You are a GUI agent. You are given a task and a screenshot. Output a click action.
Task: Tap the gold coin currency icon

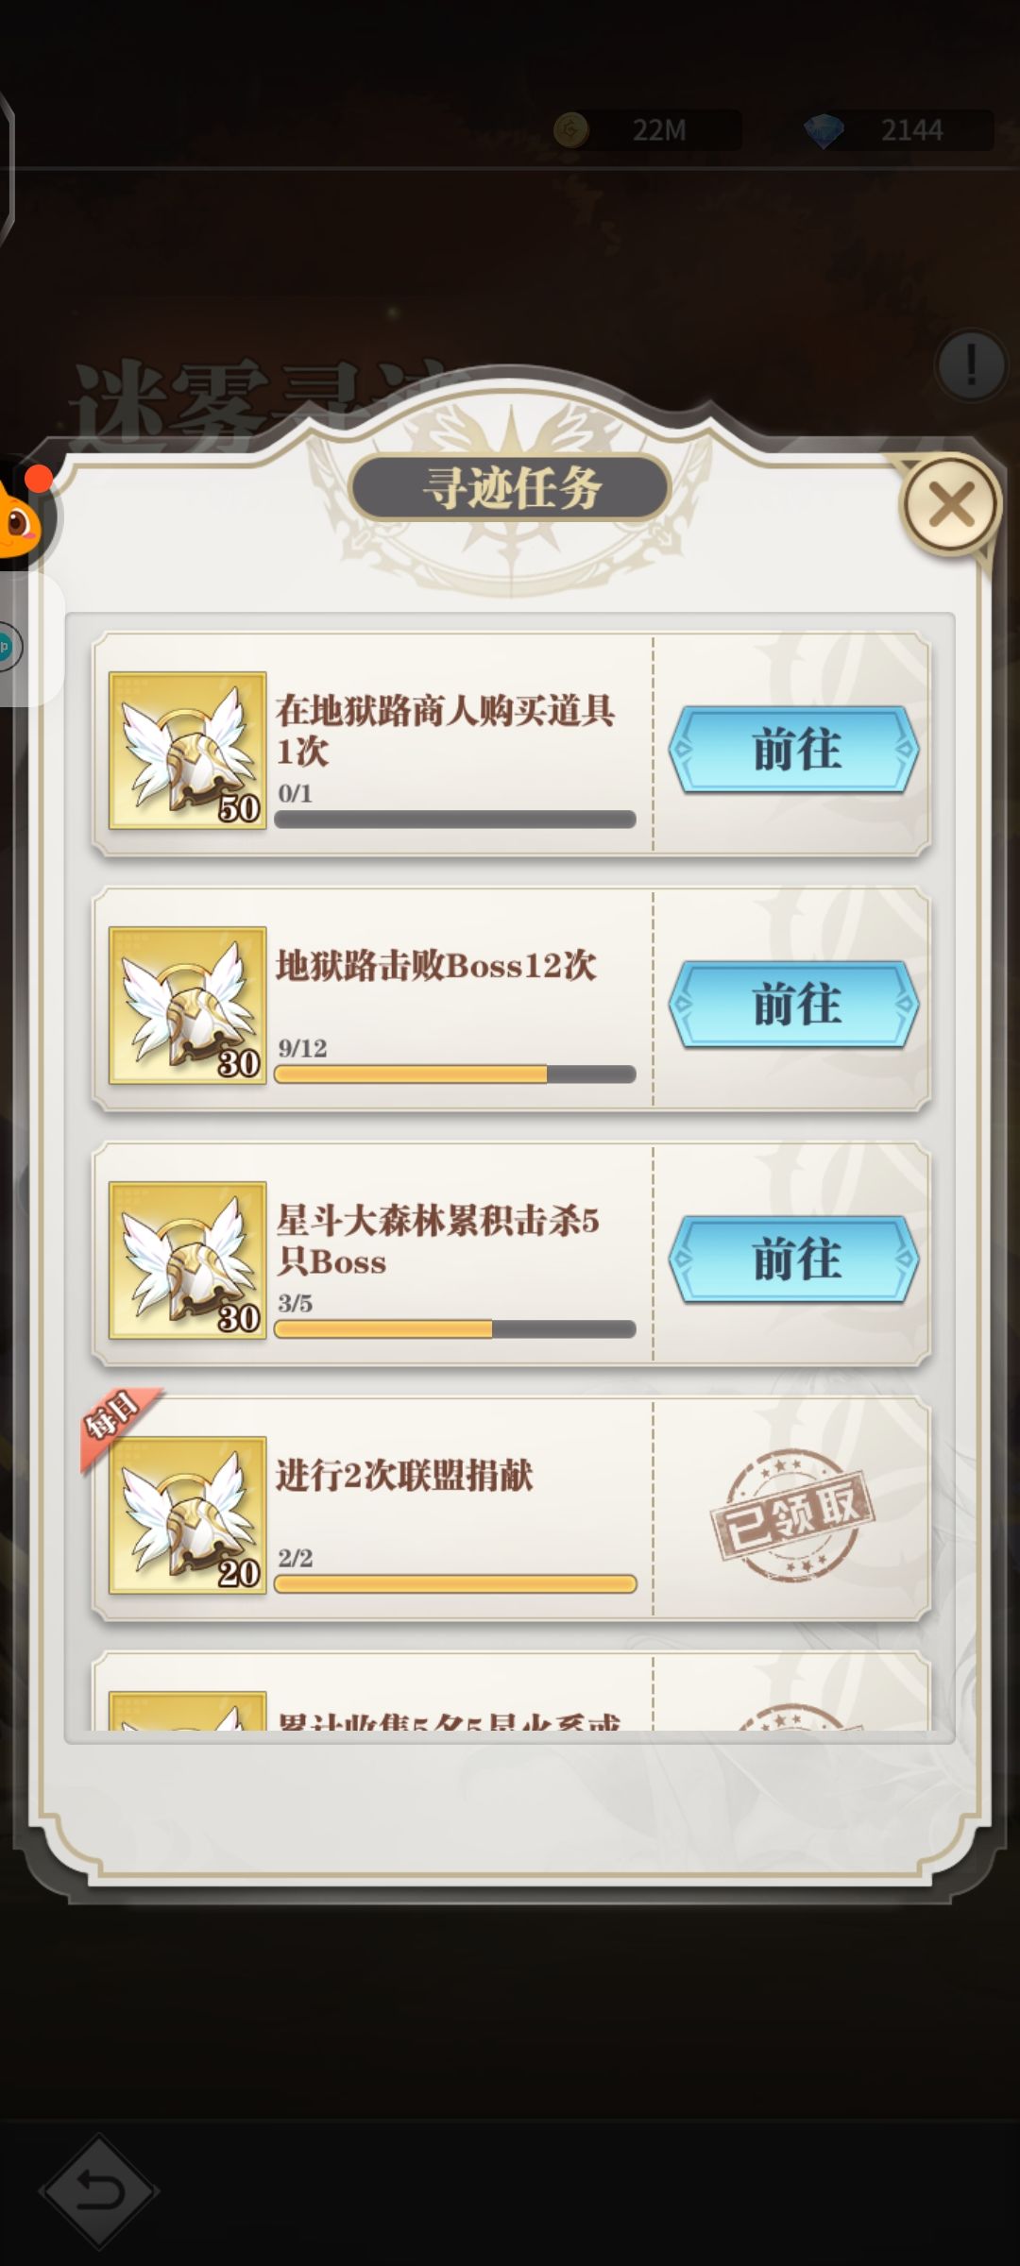click(570, 129)
